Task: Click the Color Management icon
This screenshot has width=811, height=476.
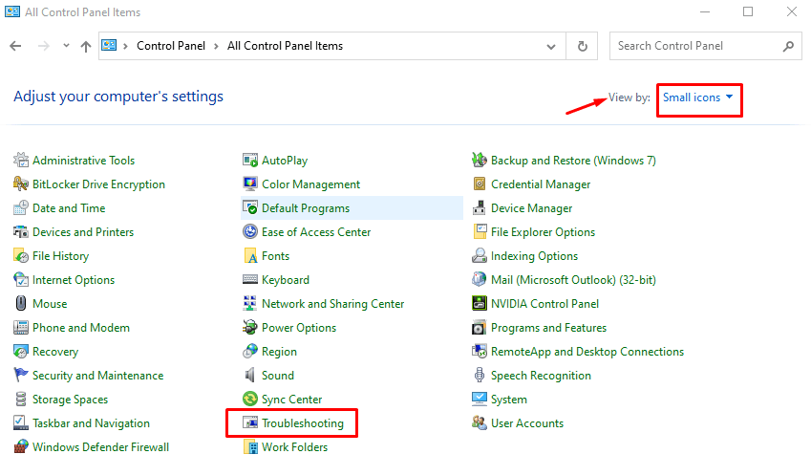Action: pos(250,184)
